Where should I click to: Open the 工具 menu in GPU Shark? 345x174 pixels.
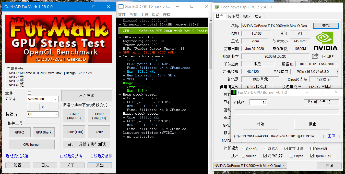point(145,14)
